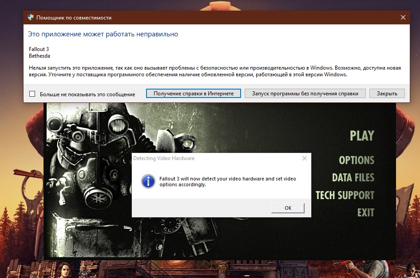Click 'Получение справки в Интернете' button
The height and width of the screenshot is (278, 420).
pos(194,94)
